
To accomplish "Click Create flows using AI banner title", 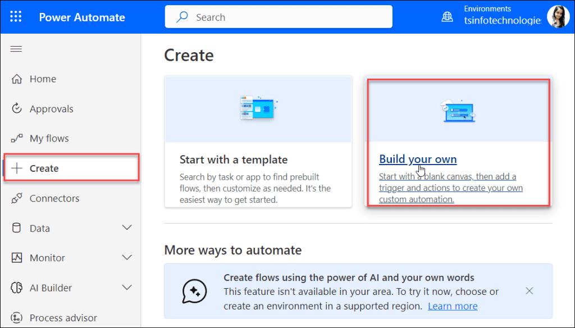I will click(x=349, y=277).
